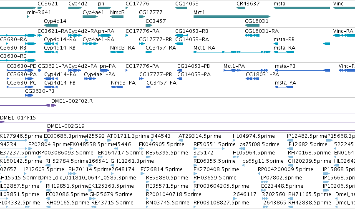Screen dimensions: 355x209
Task: Click the GH25679.5prime EST label
Action: [x=111, y=194]
